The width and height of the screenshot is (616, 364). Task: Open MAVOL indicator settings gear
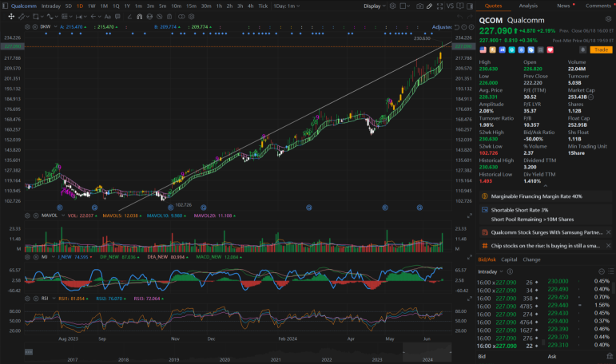click(x=27, y=216)
